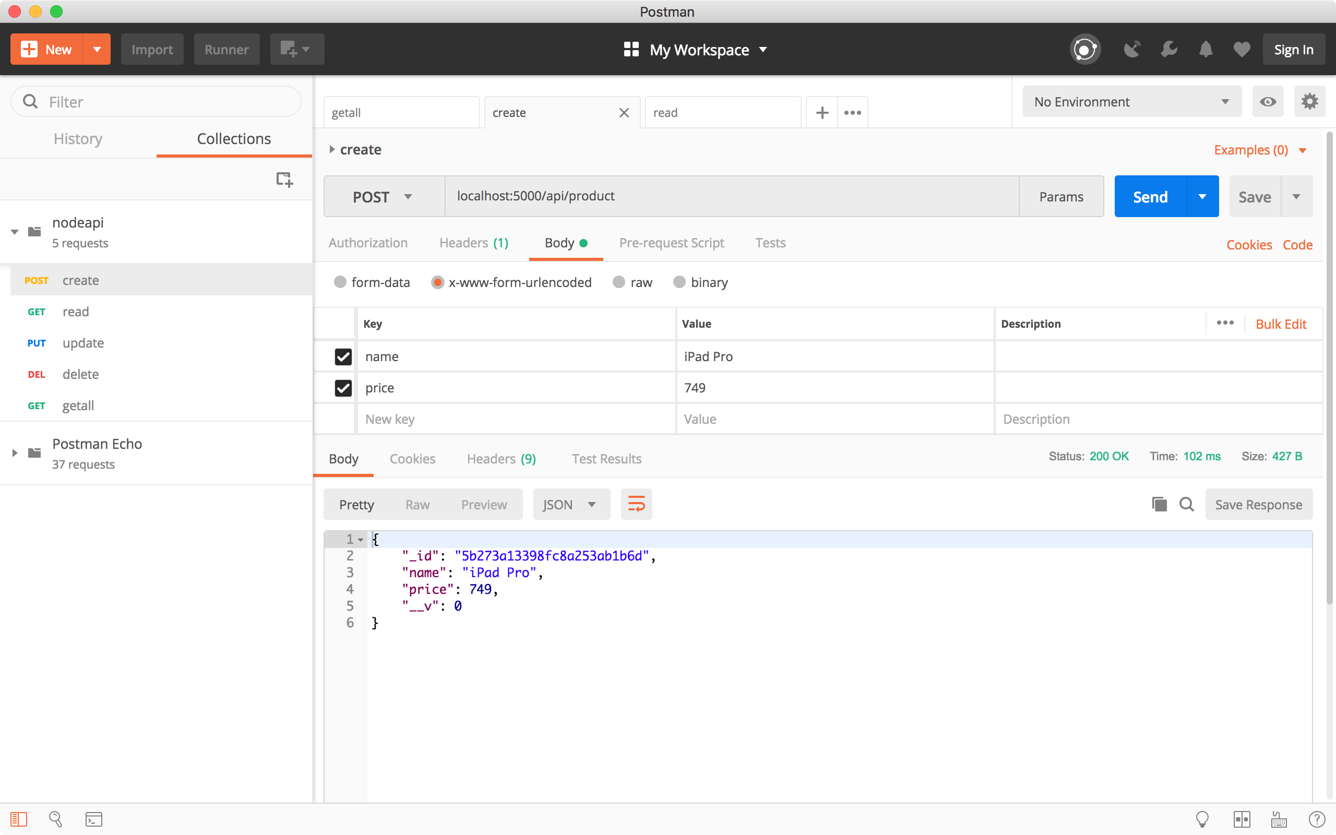
Task: Open Bulk Edit link
Action: pos(1281,324)
